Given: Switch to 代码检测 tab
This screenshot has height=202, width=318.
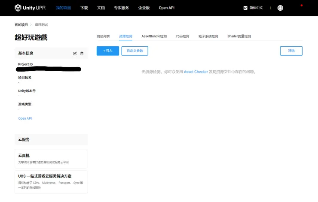Looking at the screenshot, I should click(x=182, y=36).
